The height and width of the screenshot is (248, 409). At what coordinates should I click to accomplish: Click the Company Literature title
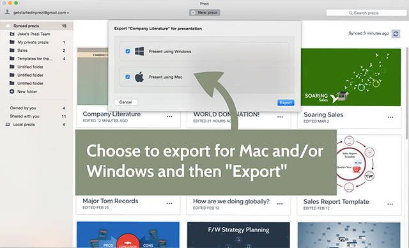point(112,114)
